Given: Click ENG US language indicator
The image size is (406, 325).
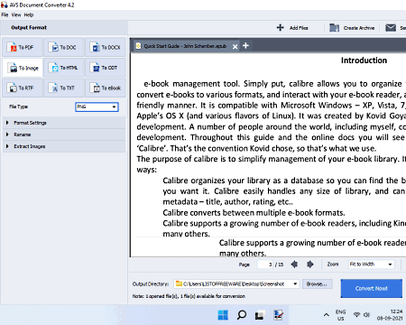Looking at the screenshot, I should pos(341,315).
